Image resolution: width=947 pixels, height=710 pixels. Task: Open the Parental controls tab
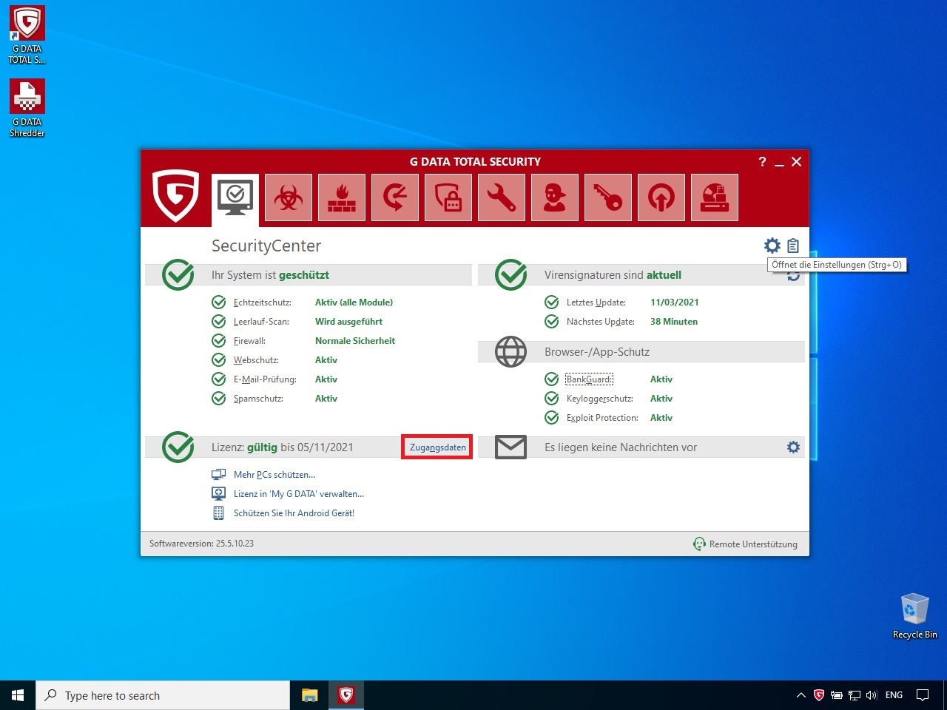[555, 197]
